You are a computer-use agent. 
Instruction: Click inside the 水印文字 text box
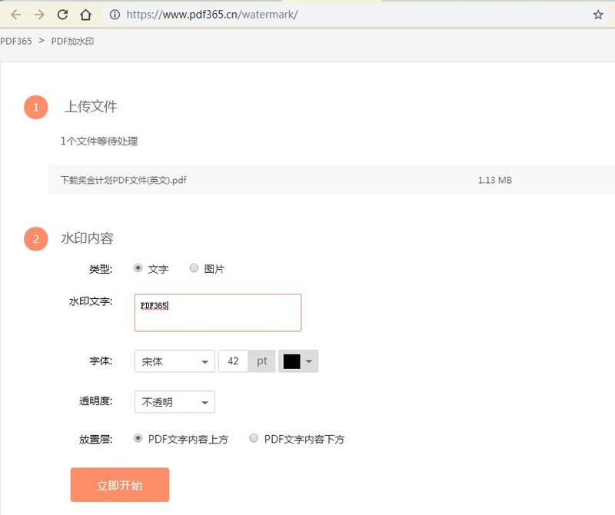click(x=218, y=312)
